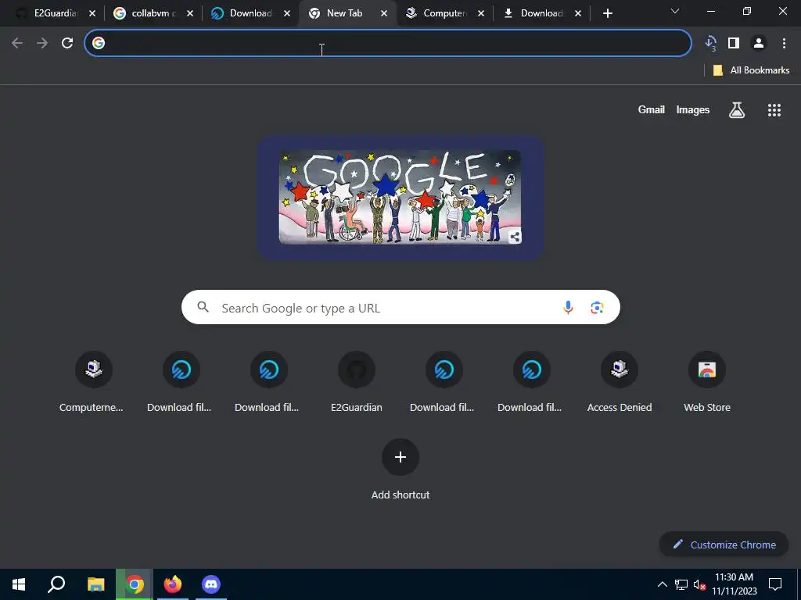
Task: Reload the page with the refresh icon
Action: click(67, 44)
